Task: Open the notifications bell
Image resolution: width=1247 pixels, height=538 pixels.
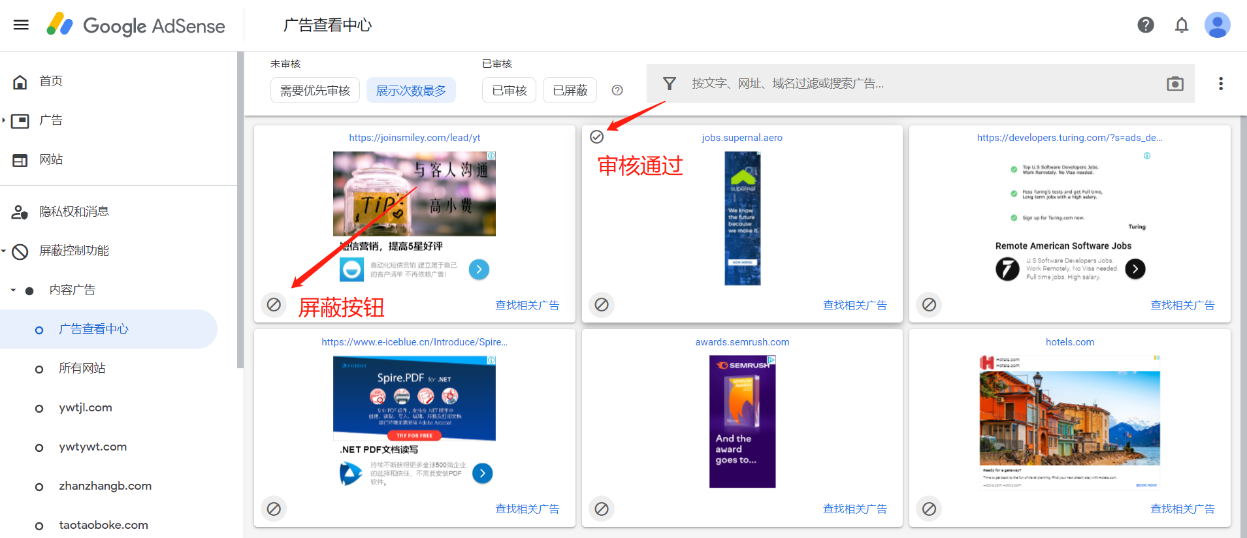Action: tap(1181, 25)
